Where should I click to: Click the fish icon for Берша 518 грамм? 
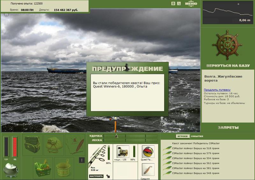[167, 148]
